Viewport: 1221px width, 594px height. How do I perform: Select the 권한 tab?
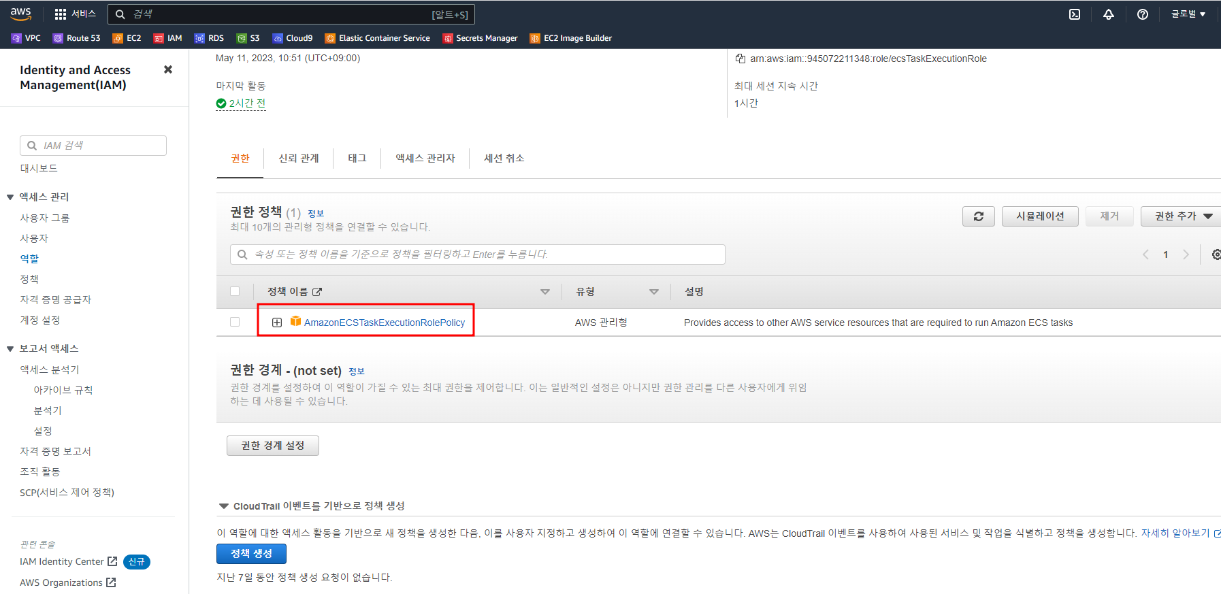(x=240, y=159)
